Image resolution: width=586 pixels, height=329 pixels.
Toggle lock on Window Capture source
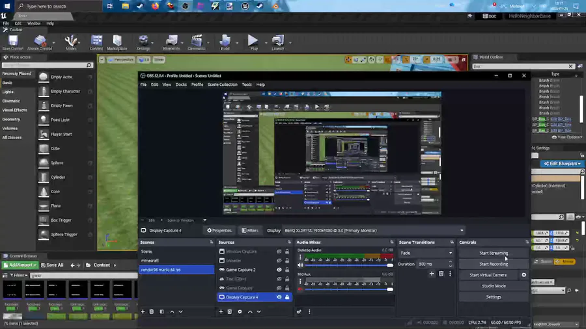click(287, 252)
